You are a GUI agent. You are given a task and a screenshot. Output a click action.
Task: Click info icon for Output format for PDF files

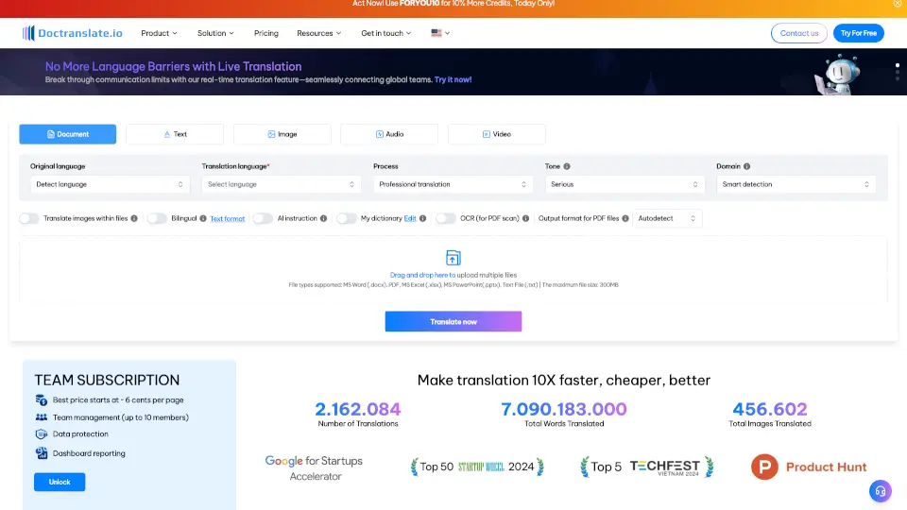pyautogui.click(x=625, y=218)
